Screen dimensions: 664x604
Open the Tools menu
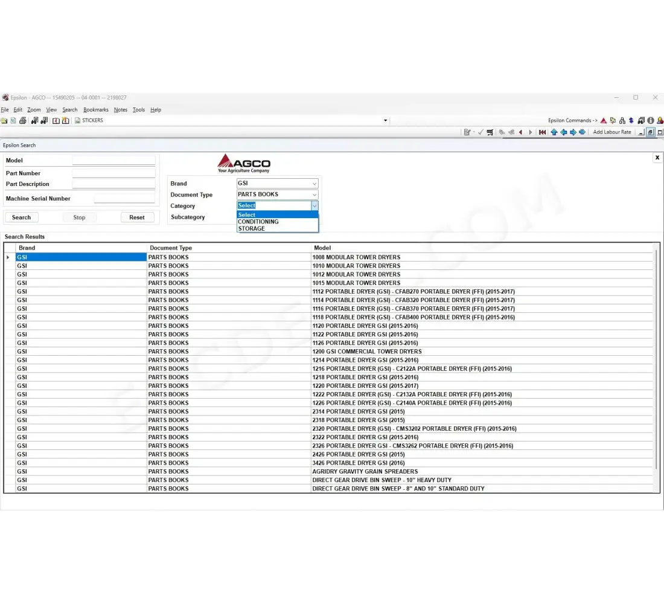tap(139, 110)
